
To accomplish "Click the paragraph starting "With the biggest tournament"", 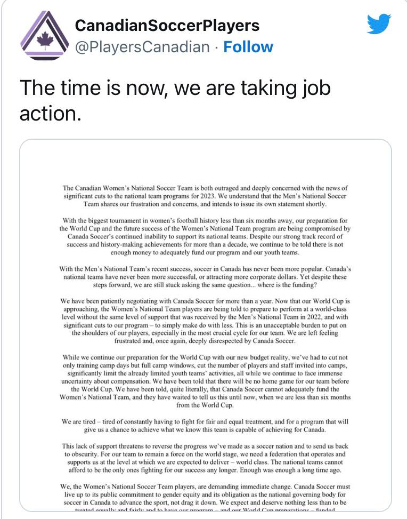I will click(205, 236).
